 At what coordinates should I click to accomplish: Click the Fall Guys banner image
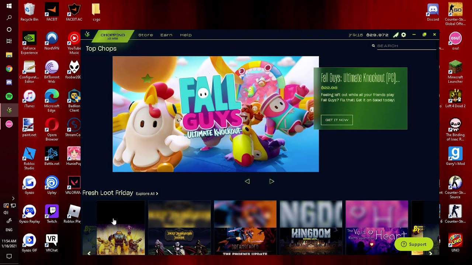(216, 114)
